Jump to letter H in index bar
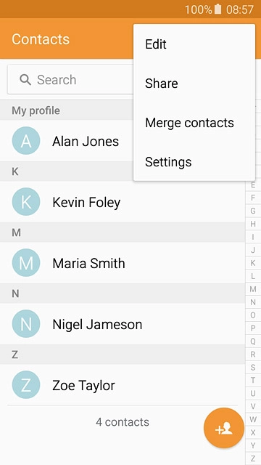 pyautogui.click(x=253, y=224)
